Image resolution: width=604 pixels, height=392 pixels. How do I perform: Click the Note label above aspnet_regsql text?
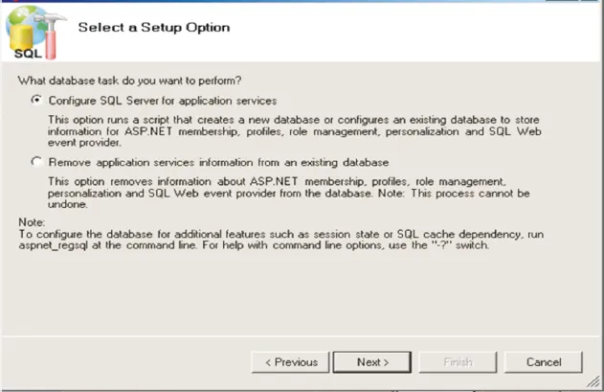[x=32, y=222]
